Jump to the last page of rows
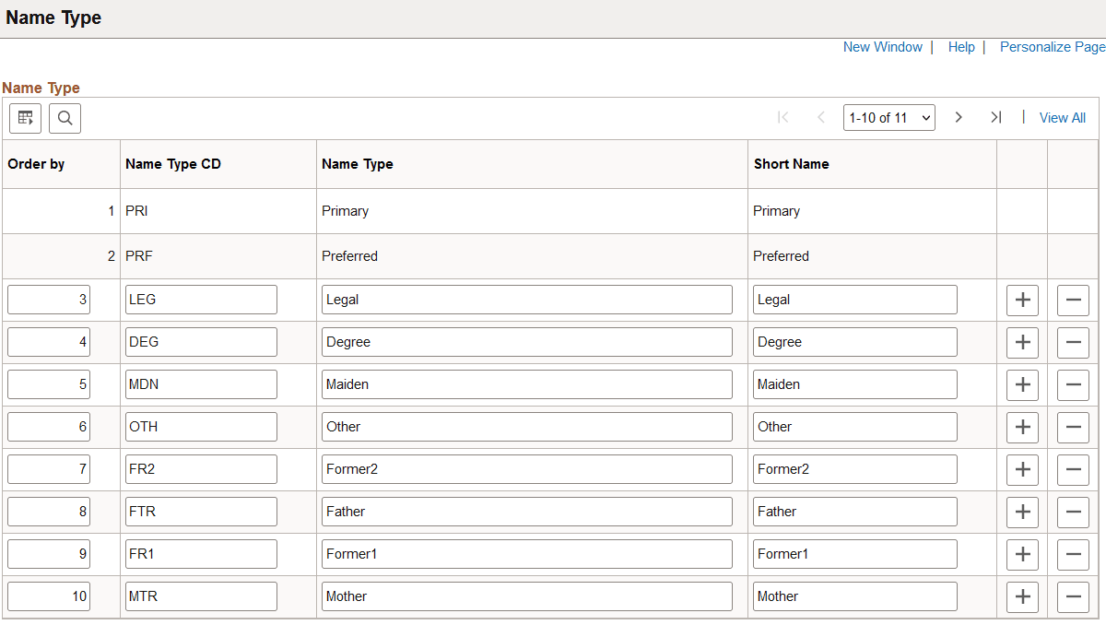1106x625 pixels. click(995, 117)
